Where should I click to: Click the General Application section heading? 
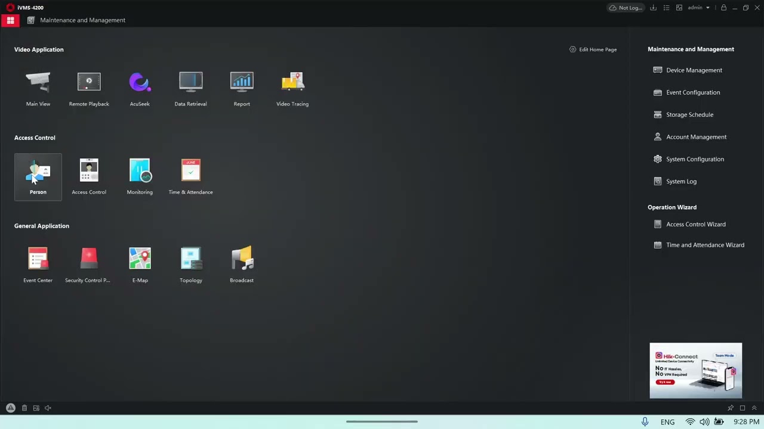tap(42, 226)
